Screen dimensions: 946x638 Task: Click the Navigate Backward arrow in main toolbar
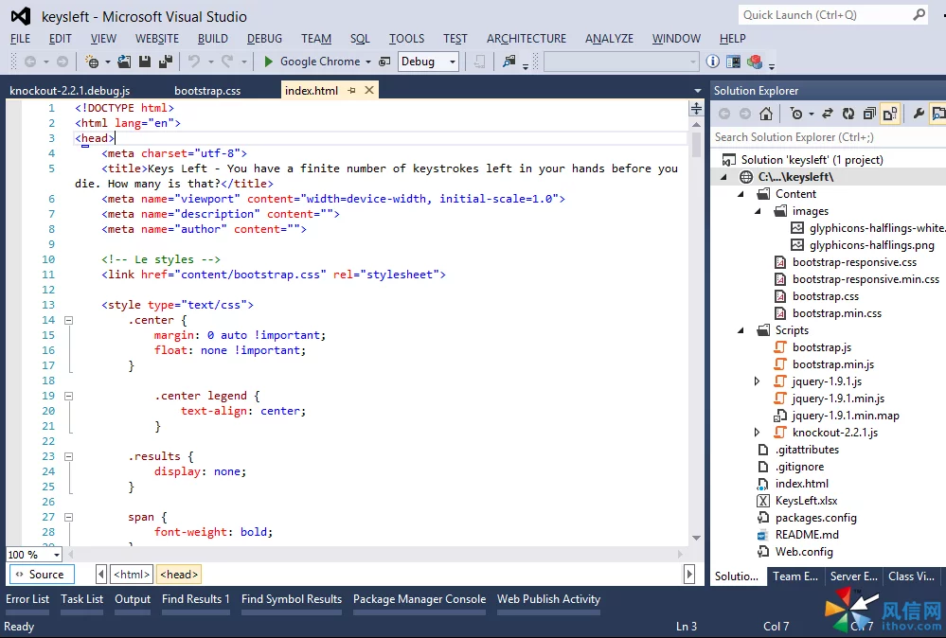click(30, 62)
